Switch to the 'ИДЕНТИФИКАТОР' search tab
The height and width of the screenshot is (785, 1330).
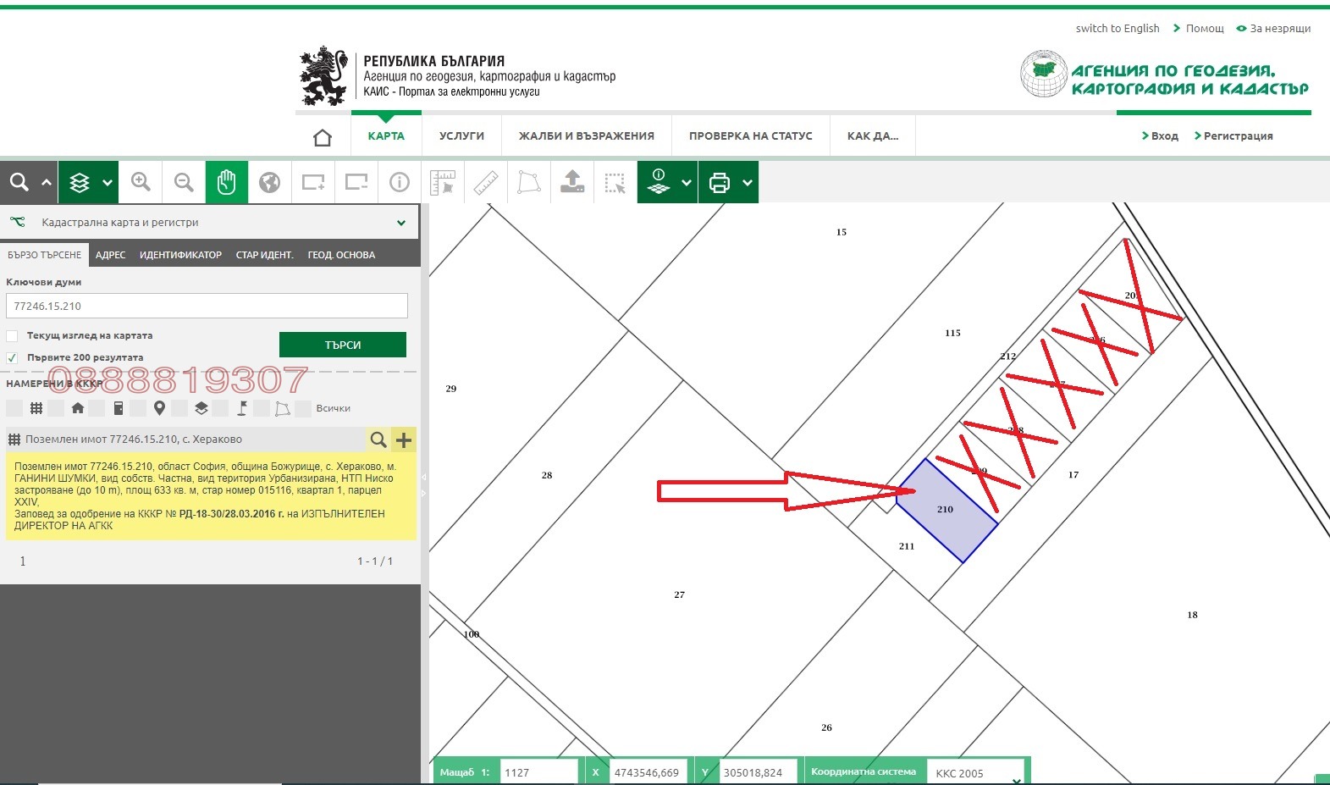coord(180,255)
